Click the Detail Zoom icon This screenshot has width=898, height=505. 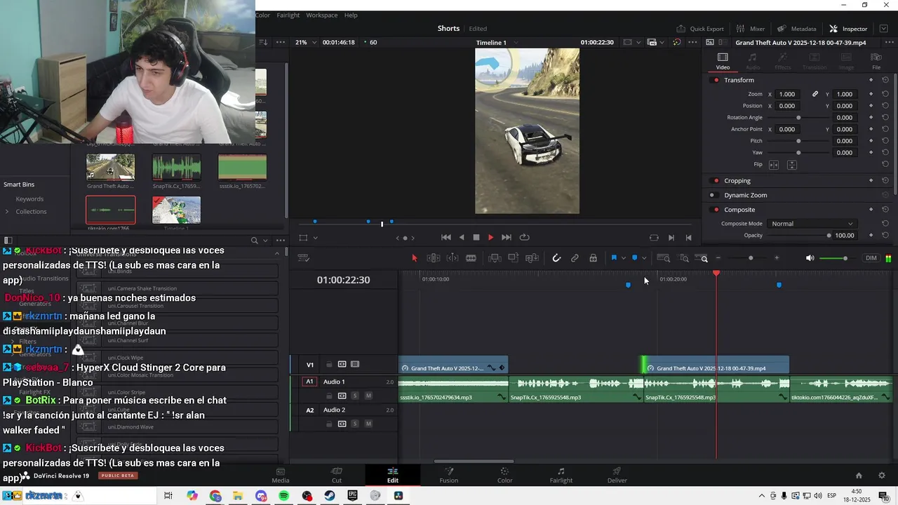684,258
